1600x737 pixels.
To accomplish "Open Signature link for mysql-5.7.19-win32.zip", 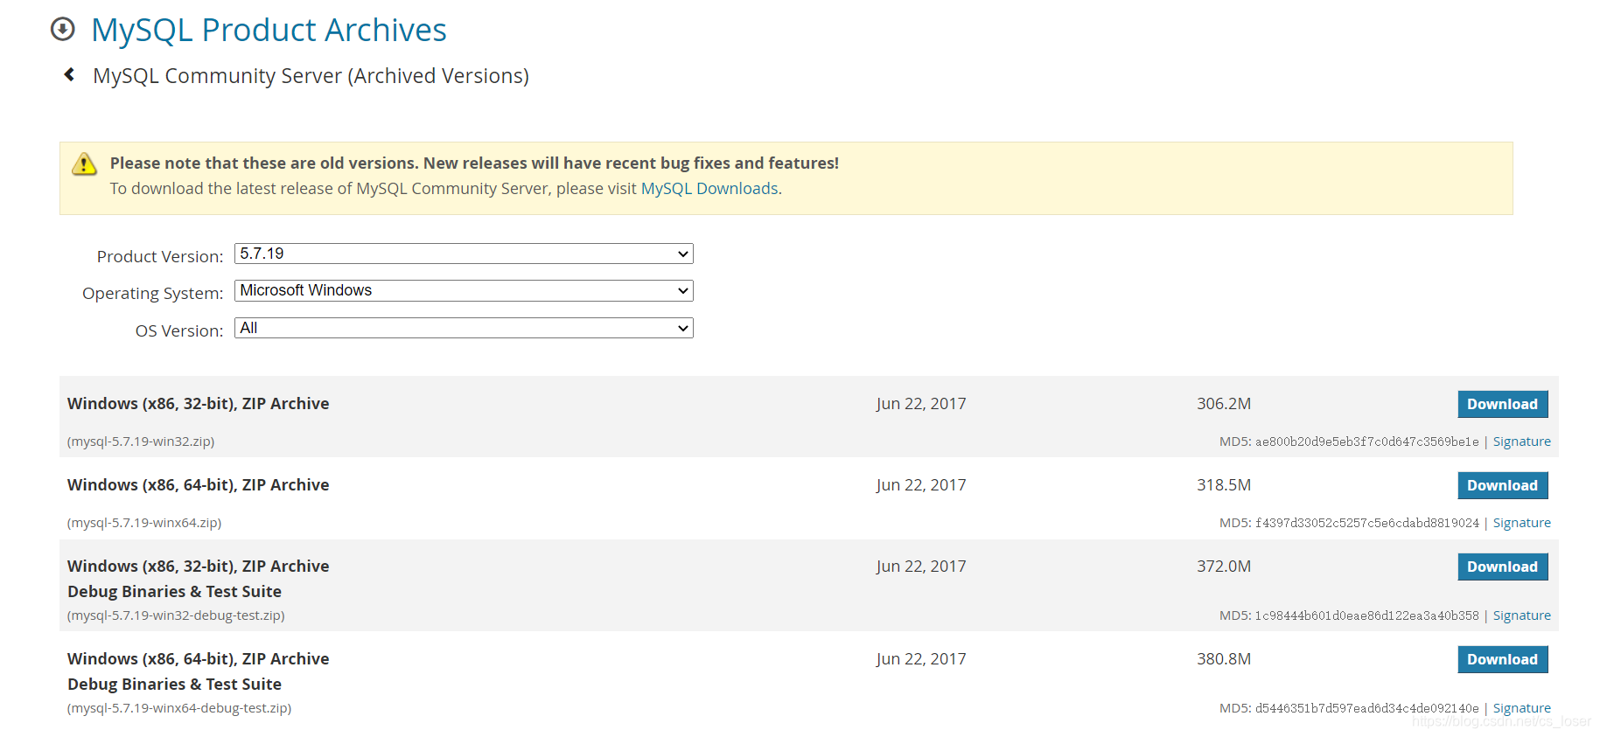I will click(x=1521, y=442).
